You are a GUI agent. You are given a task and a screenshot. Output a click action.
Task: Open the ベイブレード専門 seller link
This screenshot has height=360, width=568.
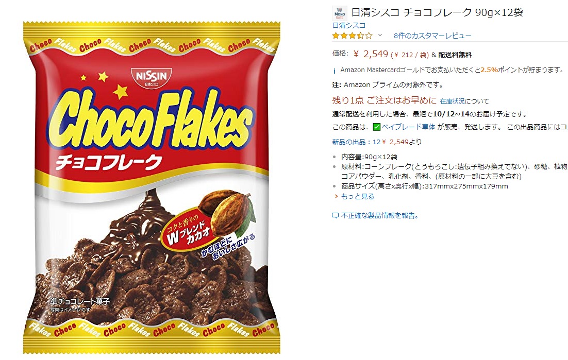408,127
